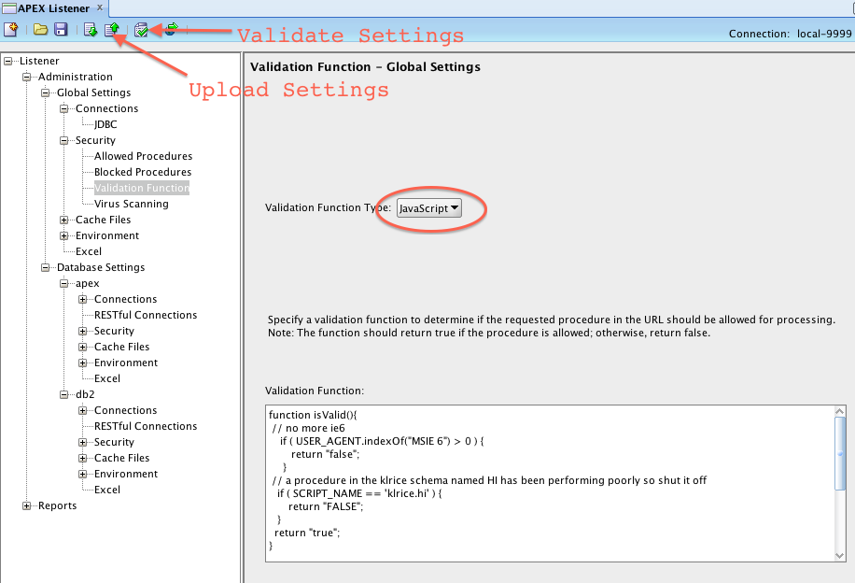Click the 'Validation Function - Global Settings' heading
The image size is (855, 583).
tap(365, 67)
